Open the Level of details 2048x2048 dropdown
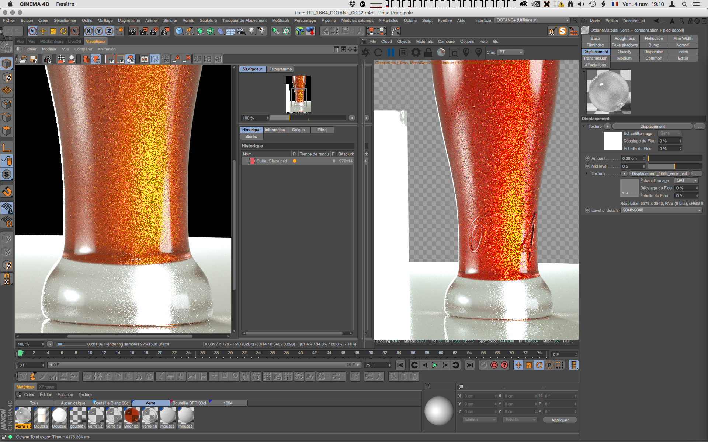The height and width of the screenshot is (442, 708). coord(661,210)
